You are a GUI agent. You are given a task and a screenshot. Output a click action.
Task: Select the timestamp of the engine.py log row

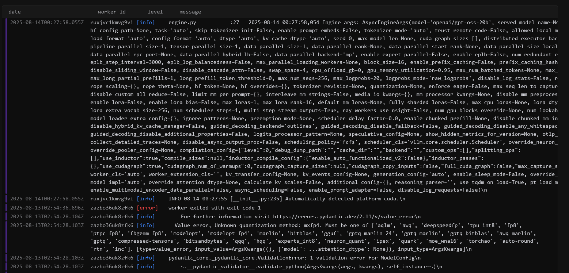point(47,22)
